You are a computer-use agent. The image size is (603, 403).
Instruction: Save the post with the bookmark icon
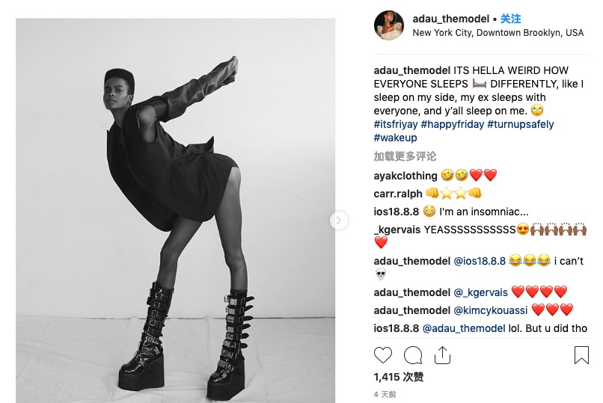(581, 355)
